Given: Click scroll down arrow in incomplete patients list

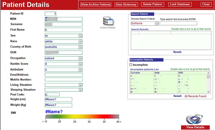Looking at the screenshot, I should [208, 92].
